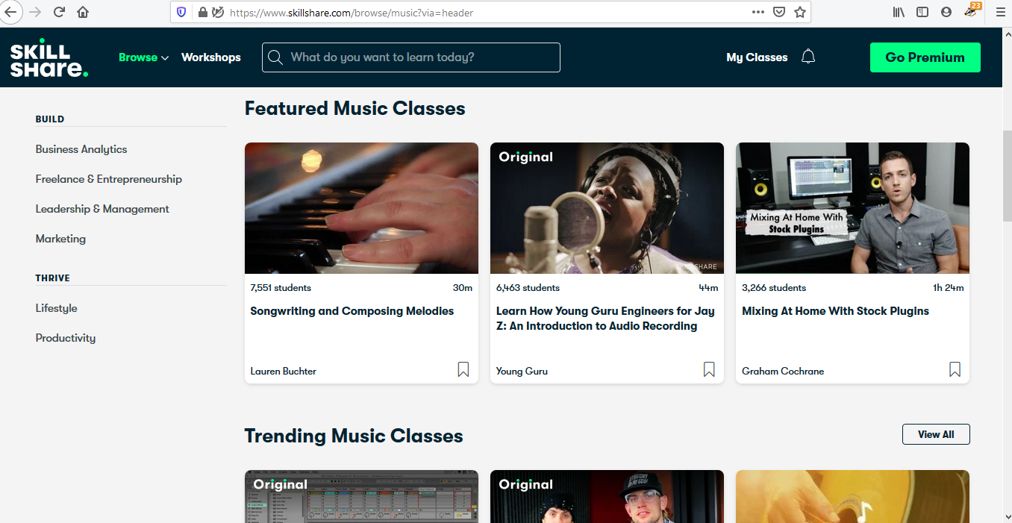
Task: Bookmark Songwriting and Composing Melodies class
Action: (463, 369)
